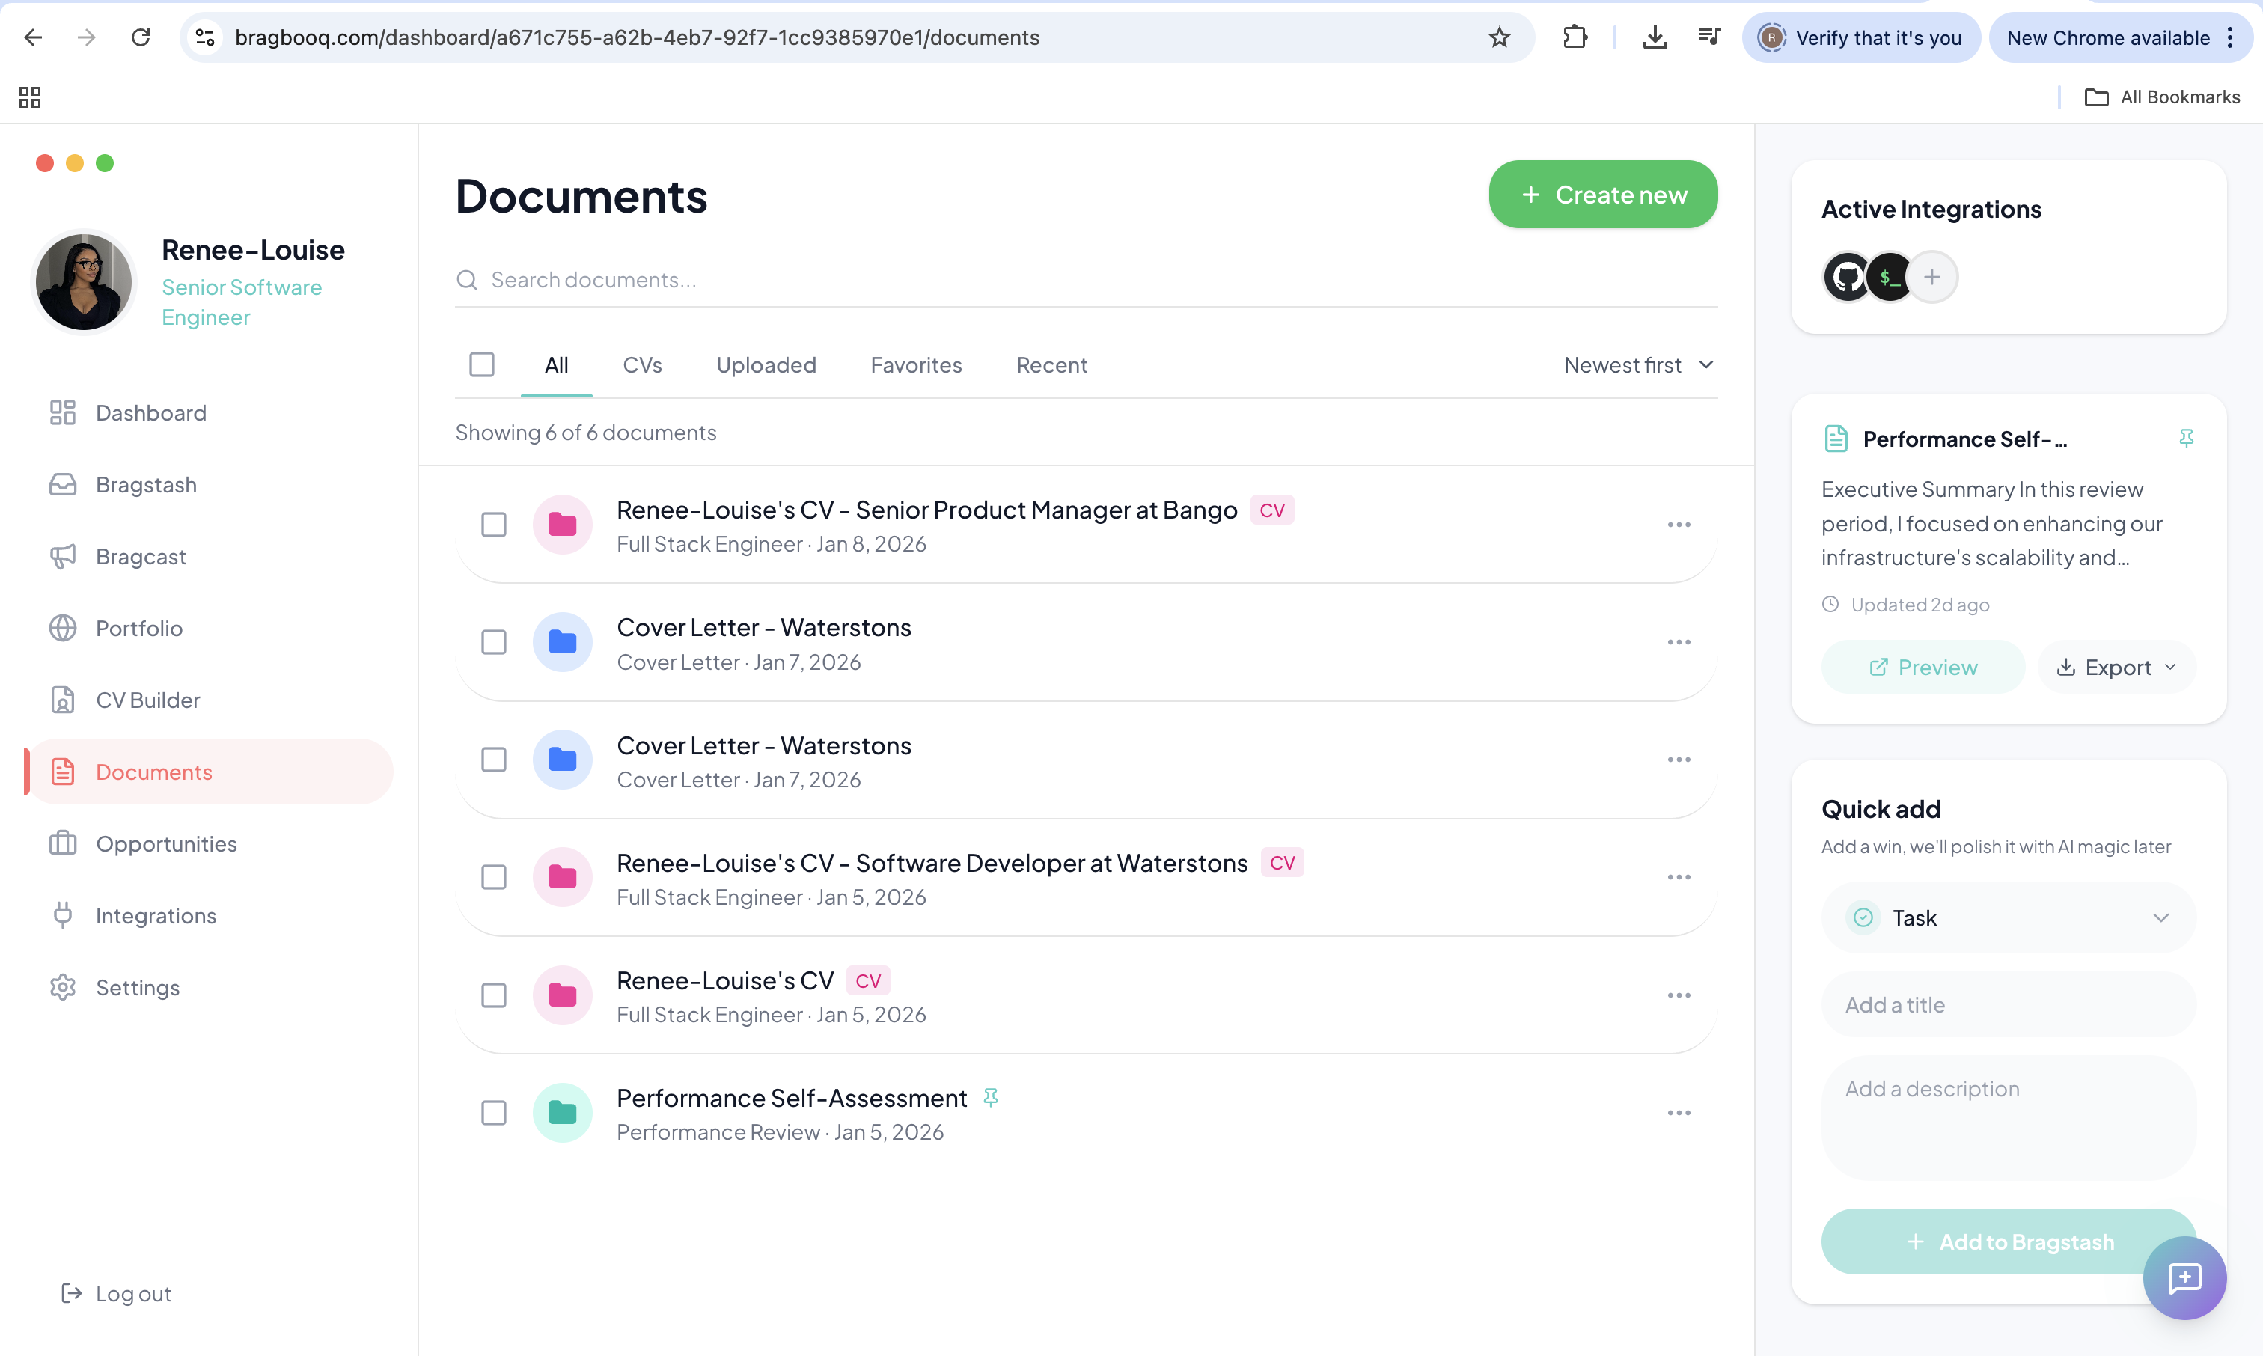This screenshot has height=1356, width=2263.
Task: Open the Newest first sort dropdown
Action: click(x=1638, y=365)
